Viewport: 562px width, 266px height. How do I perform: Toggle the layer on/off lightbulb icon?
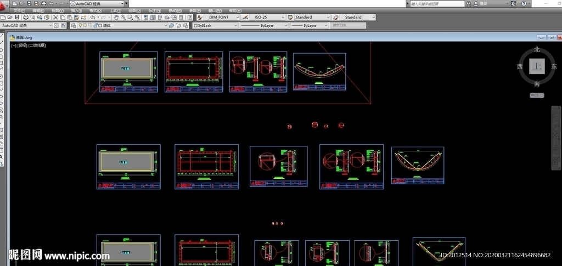pos(80,25)
